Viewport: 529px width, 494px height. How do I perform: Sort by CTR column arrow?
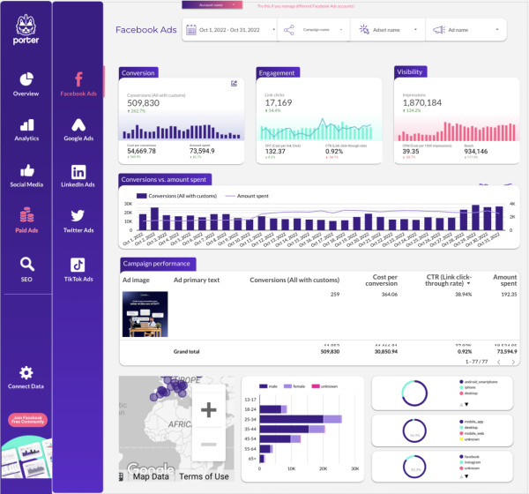tap(469, 284)
